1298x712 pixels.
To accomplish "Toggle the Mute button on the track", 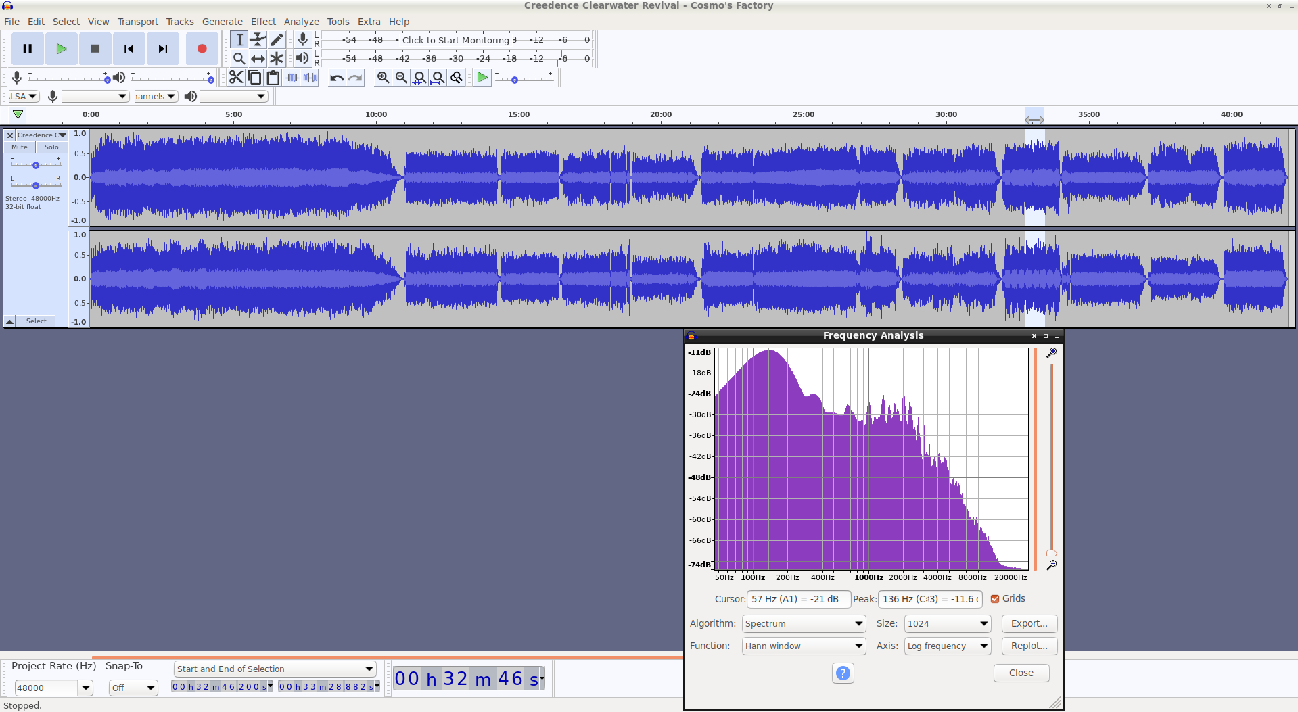I will pyautogui.click(x=20, y=147).
